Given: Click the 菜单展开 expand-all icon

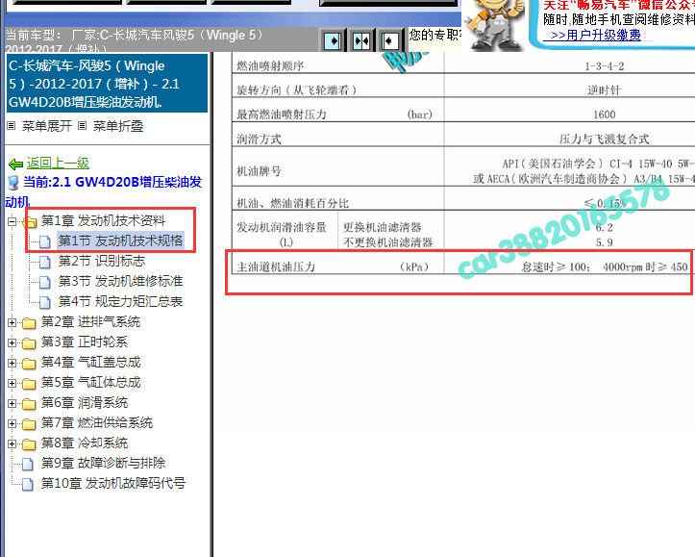Looking at the screenshot, I should pyautogui.click(x=12, y=126).
